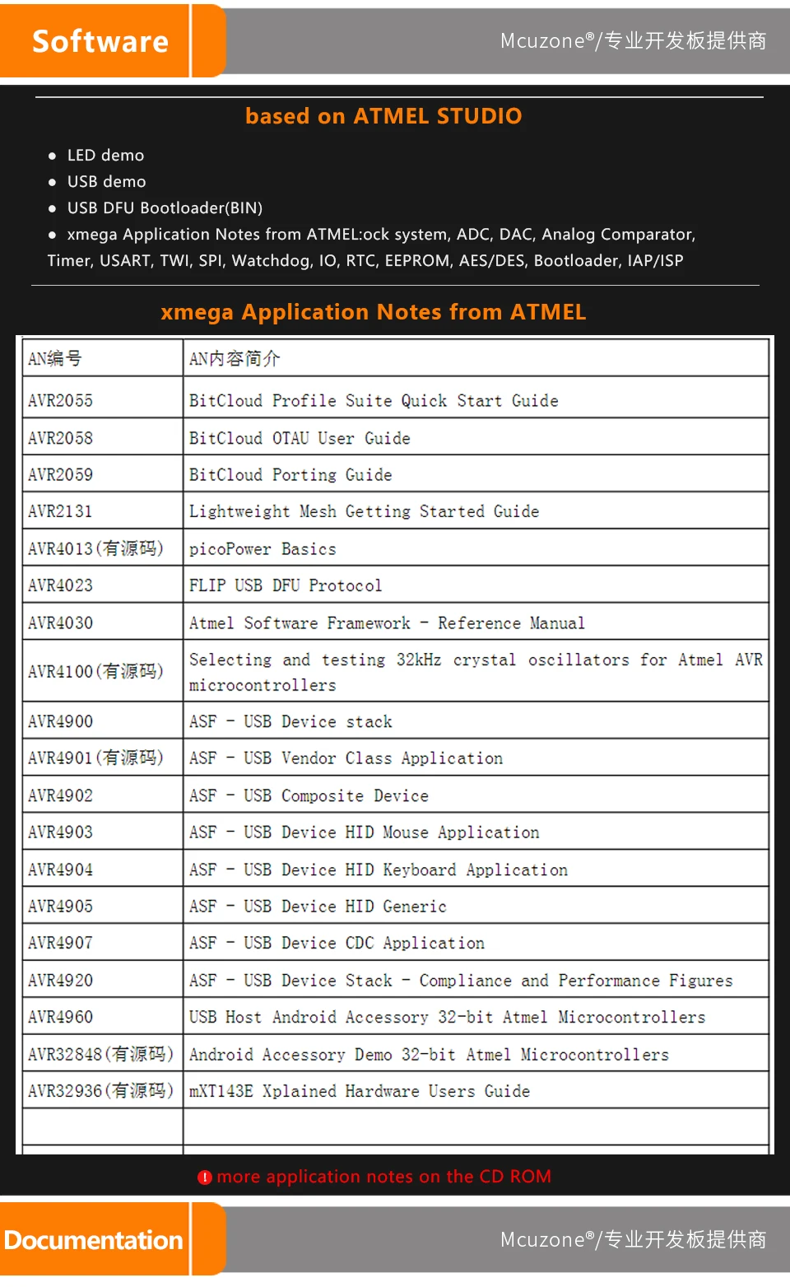Image resolution: width=790 pixels, height=1287 pixels.
Task: Click the AVR4902 cell
Action: click(103, 795)
